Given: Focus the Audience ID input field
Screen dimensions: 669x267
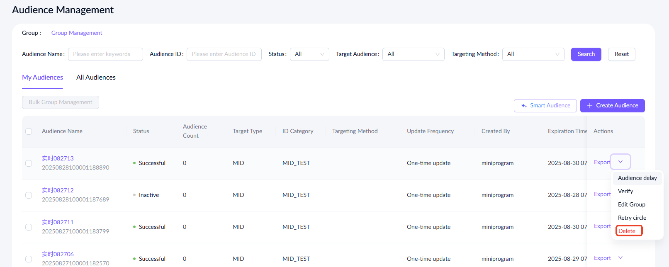Looking at the screenshot, I should click(224, 54).
